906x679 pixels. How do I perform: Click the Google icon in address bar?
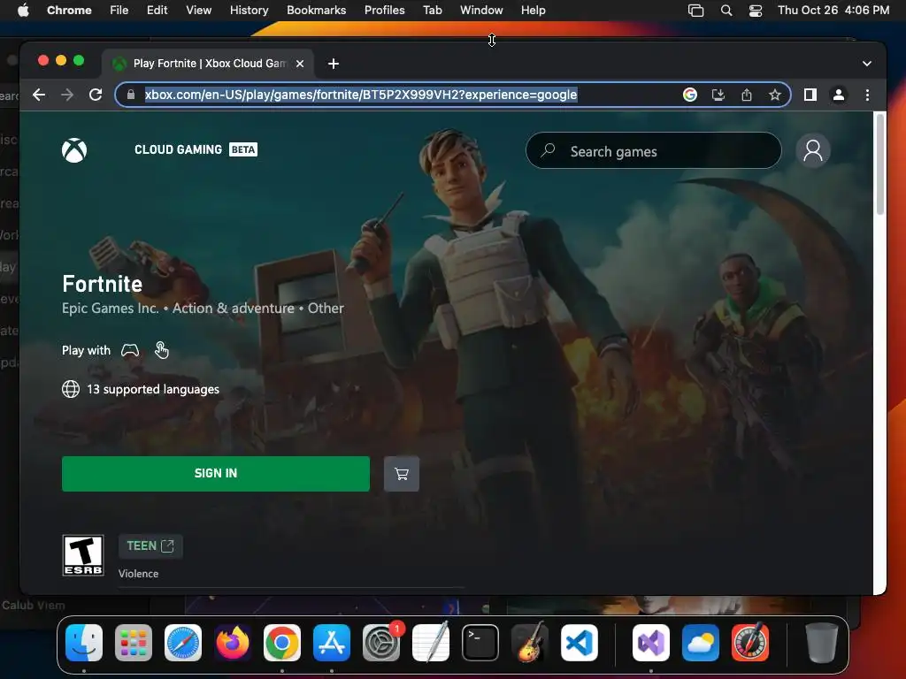pyautogui.click(x=690, y=95)
